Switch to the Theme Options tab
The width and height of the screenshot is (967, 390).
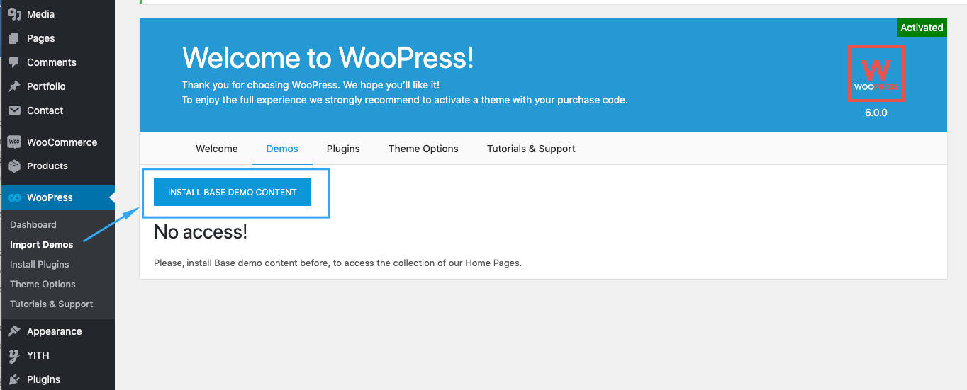pos(423,149)
